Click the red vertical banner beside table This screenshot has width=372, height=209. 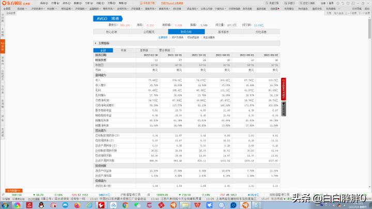click(284, 89)
